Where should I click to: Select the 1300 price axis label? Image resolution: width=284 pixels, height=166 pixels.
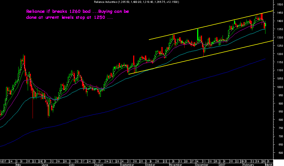click(280, 38)
